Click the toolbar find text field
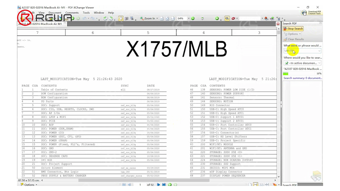 (250, 18)
